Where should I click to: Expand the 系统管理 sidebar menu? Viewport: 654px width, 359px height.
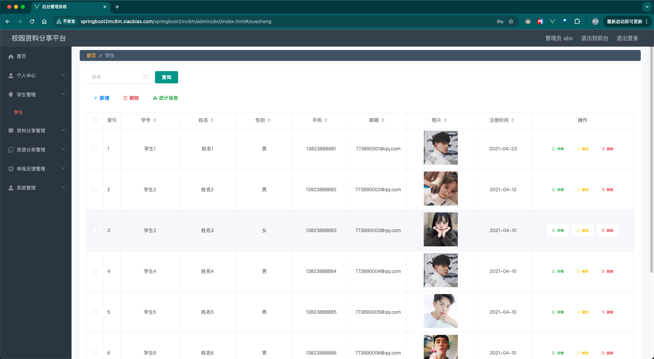tap(36, 188)
